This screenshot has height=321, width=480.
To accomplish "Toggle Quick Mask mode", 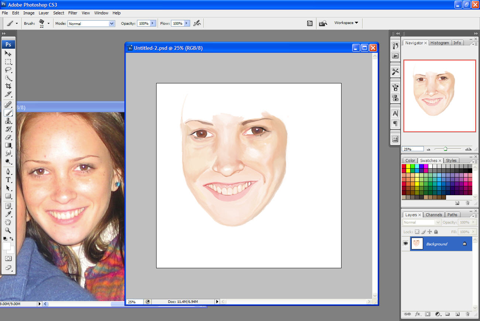I will coord(8,259).
